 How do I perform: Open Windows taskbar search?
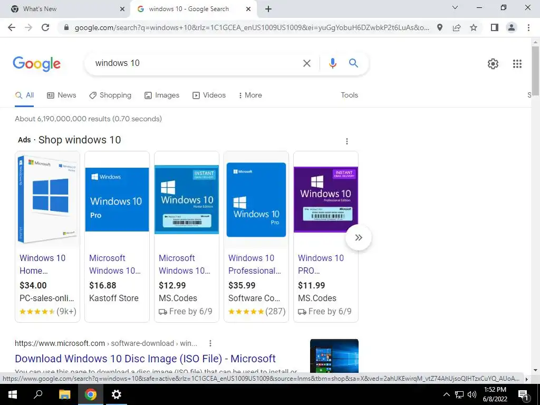38,394
